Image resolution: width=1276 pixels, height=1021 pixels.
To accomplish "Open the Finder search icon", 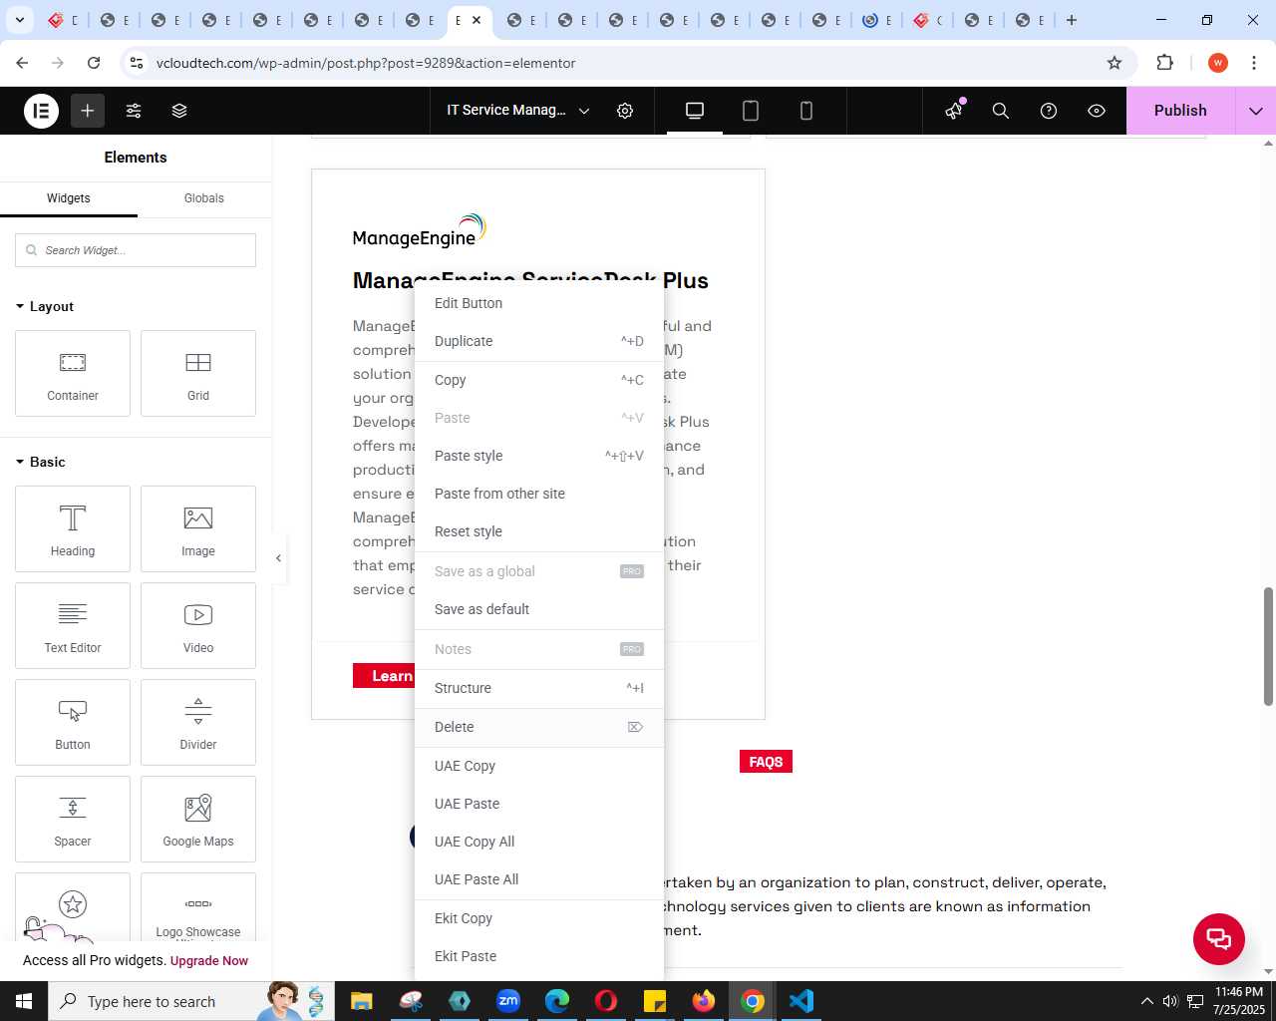I will click(x=1001, y=111).
